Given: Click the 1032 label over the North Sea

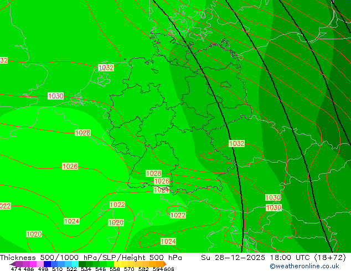Looking at the screenshot, I should [106, 67].
